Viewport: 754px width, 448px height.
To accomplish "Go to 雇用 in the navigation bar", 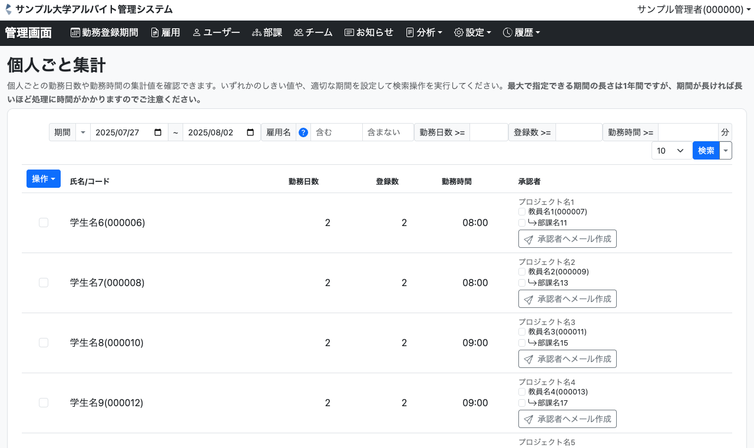I will [166, 32].
